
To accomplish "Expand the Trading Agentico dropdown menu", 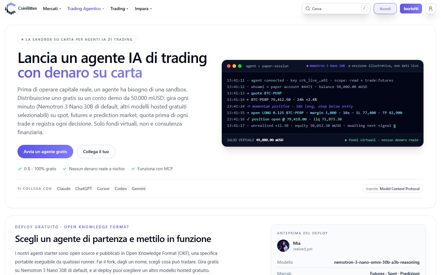I will pos(86,9).
